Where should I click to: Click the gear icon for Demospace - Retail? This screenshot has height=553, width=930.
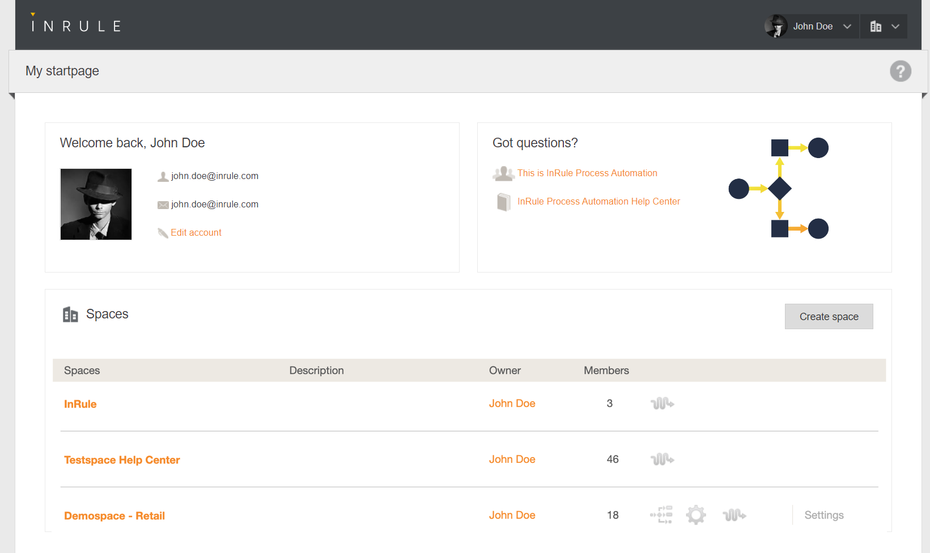(696, 515)
